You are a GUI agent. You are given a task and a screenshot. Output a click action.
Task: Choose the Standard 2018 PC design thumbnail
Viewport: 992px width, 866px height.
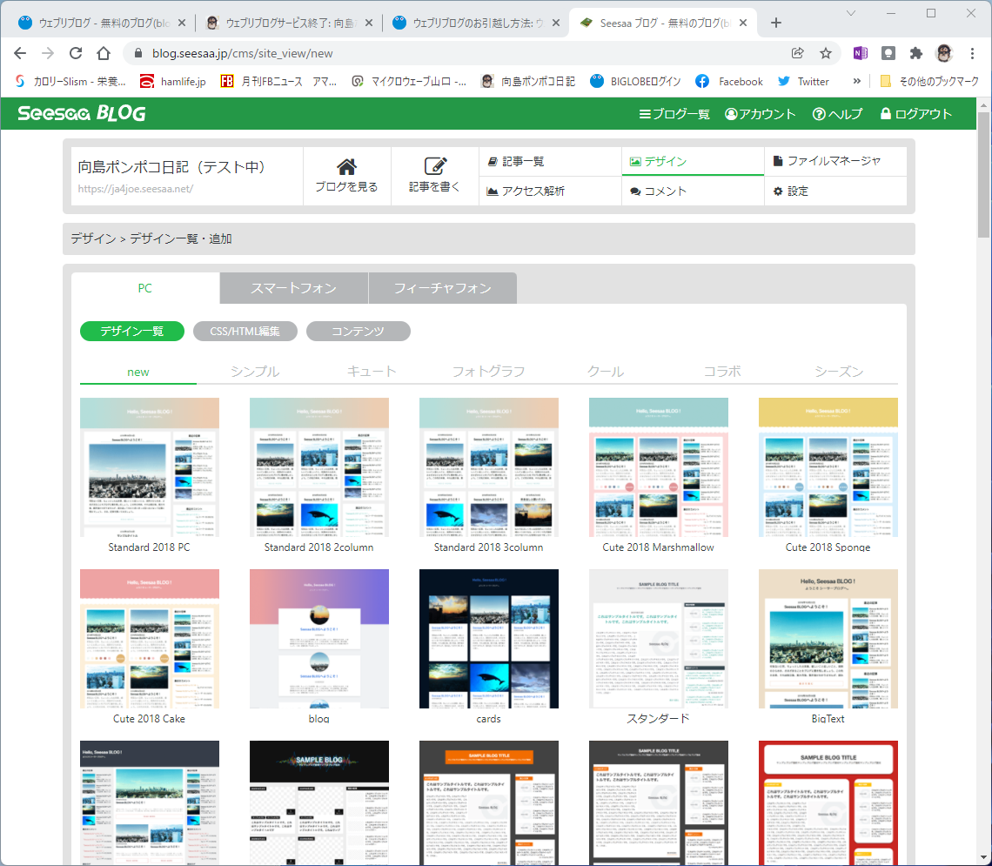150,467
